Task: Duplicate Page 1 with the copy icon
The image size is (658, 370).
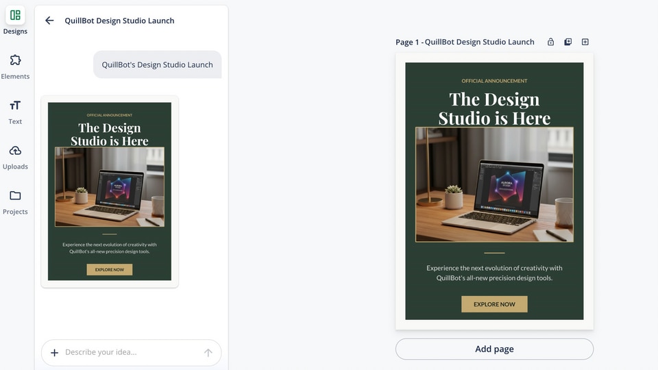Action: point(568,42)
